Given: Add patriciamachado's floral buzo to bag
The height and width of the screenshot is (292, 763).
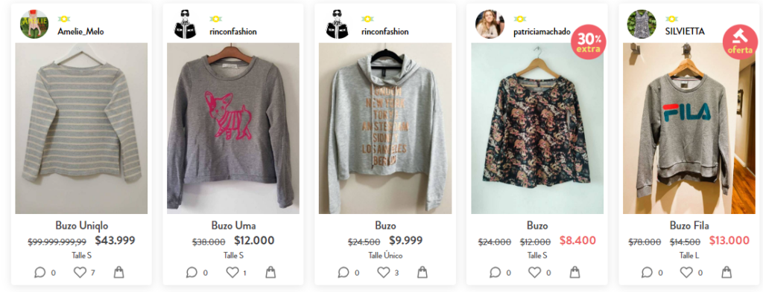Looking at the screenshot, I should 574,273.
